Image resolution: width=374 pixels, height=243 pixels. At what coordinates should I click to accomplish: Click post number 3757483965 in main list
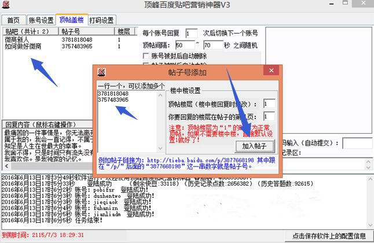click(77, 46)
